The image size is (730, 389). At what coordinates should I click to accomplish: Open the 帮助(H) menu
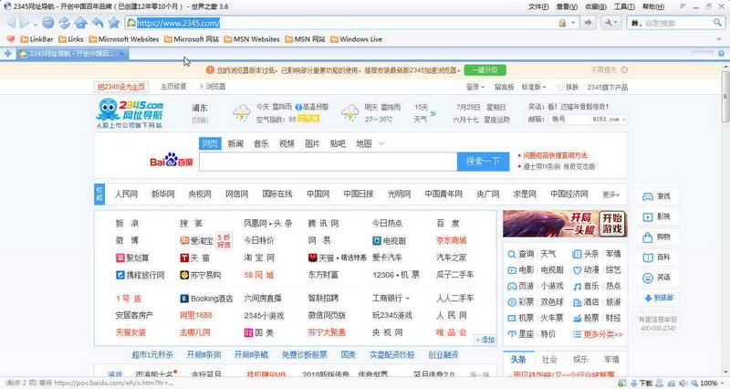pos(653,6)
